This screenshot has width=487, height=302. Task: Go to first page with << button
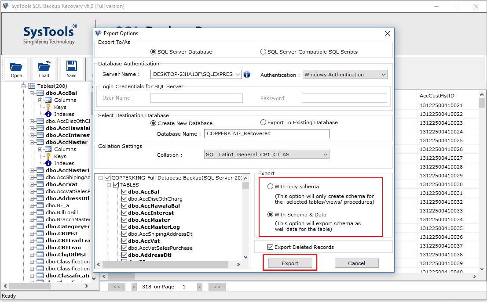point(117,287)
